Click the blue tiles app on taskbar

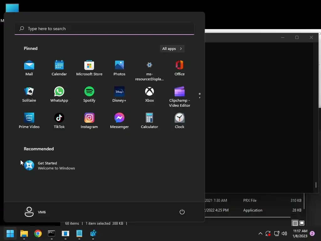(93, 233)
